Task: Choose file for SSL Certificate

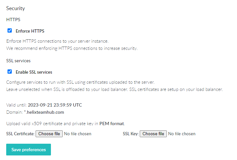Action: 49,134
